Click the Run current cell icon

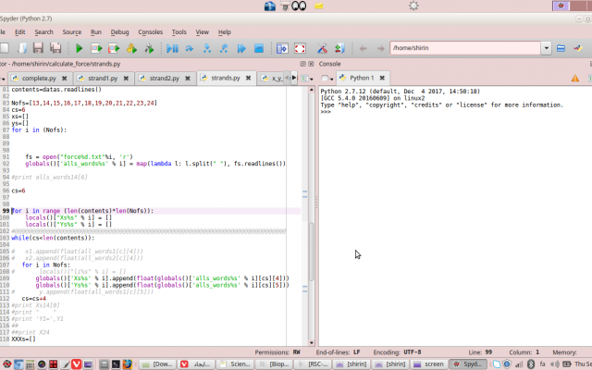(x=96, y=48)
